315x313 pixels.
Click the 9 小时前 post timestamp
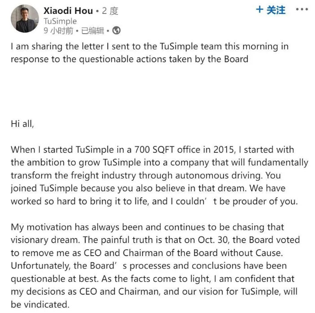[x=58, y=30]
